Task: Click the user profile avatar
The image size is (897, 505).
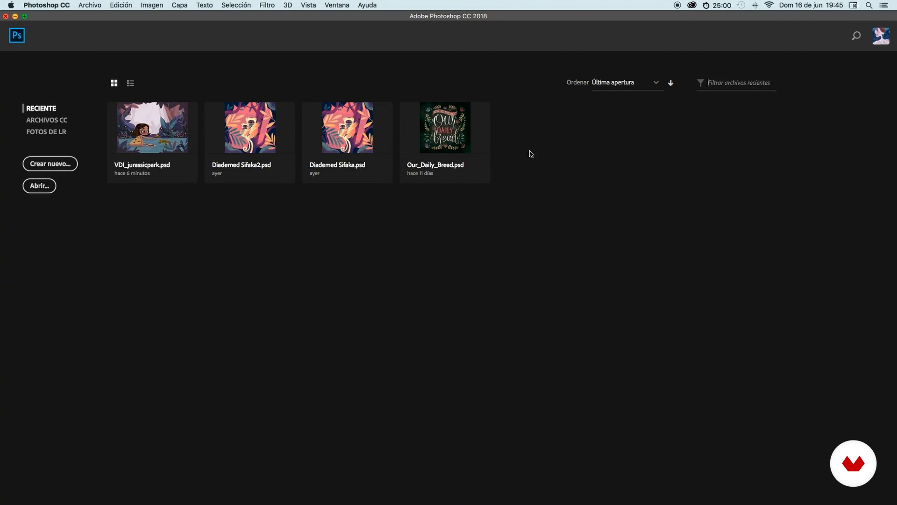Action: click(881, 36)
